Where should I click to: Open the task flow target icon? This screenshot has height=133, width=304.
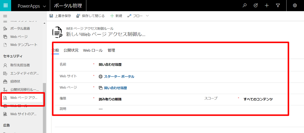[x=256, y=6]
